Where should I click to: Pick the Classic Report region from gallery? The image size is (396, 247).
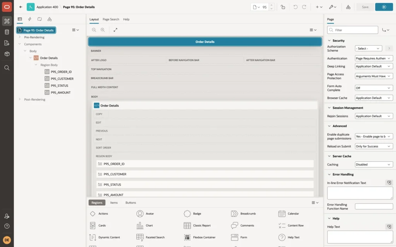(197, 225)
